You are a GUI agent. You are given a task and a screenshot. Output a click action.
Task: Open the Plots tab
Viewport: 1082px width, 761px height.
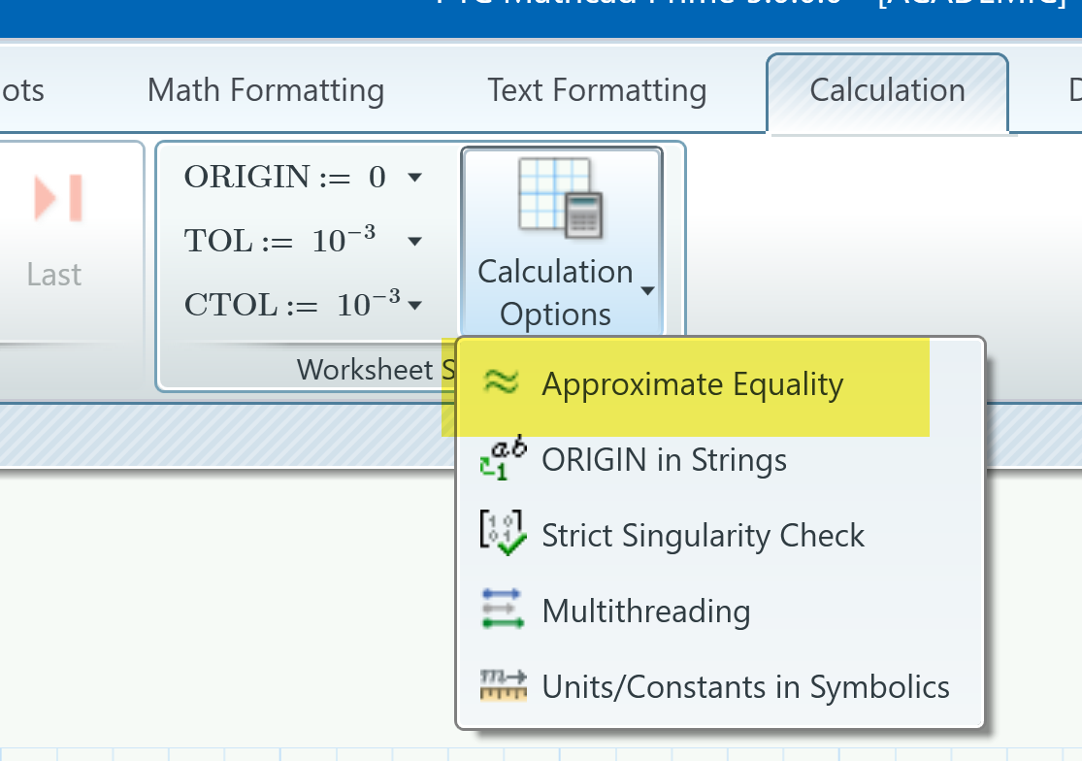click(21, 89)
